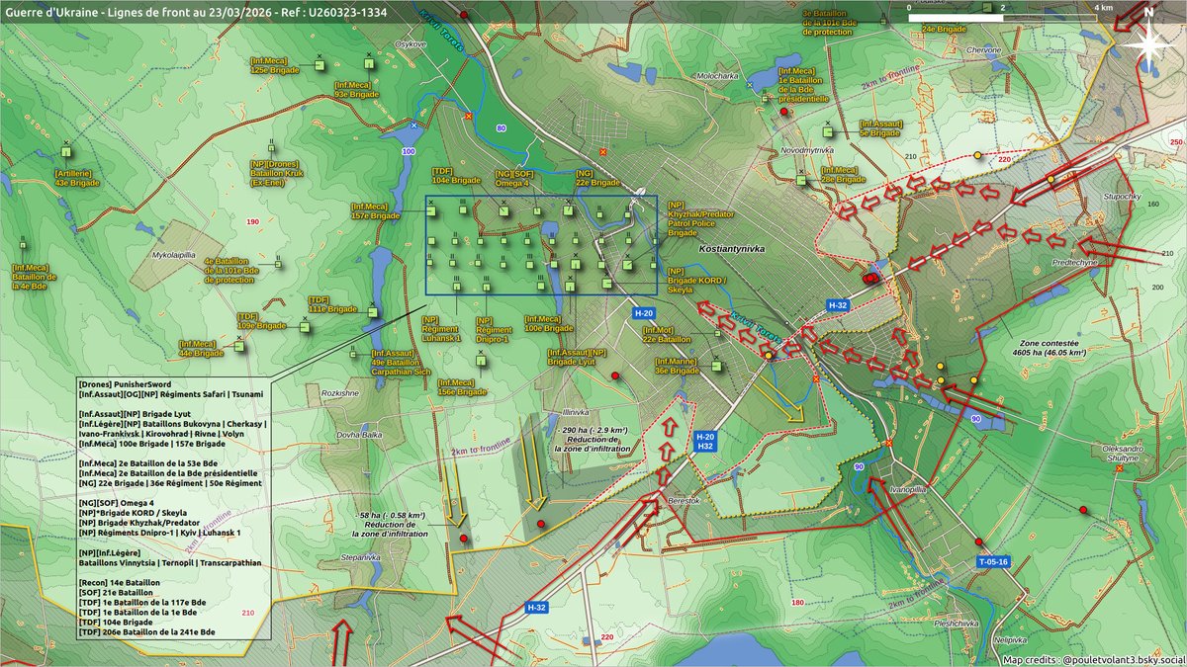Select the 5e Brigade assault unit marker

click(x=828, y=131)
